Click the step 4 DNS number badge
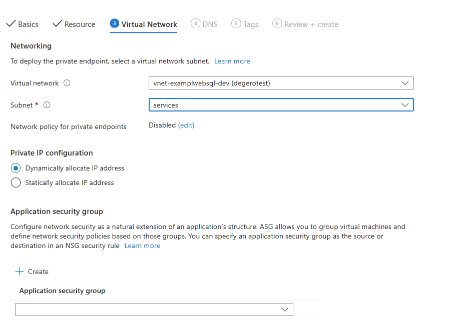The height and width of the screenshot is (331, 454). [x=195, y=24]
